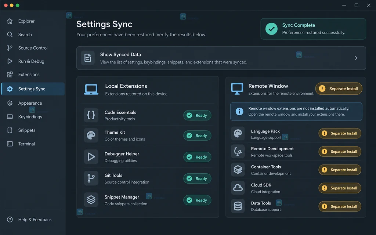Click the Show Synced Data title
The height and width of the screenshot is (235, 376).
[120, 55]
